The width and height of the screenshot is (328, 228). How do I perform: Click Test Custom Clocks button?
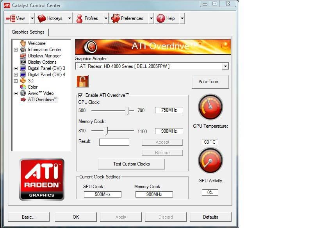point(132,164)
